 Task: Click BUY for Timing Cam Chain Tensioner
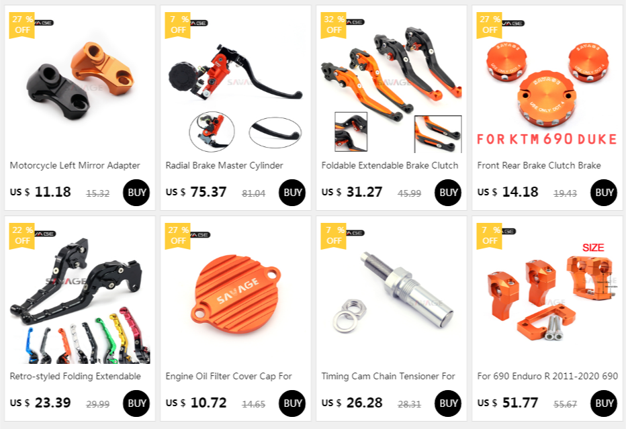[448, 403]
